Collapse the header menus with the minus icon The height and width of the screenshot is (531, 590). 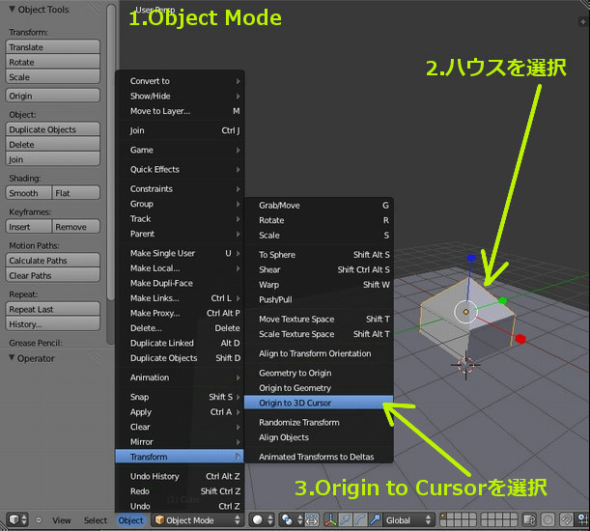tap(39, 519)
